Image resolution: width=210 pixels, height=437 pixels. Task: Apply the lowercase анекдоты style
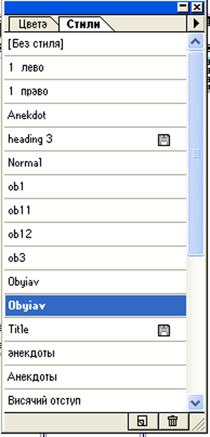pos(95,353)
